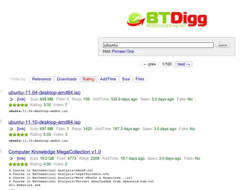This screenshot has height=190, width=250.
Task: Sort results by Files
Action: (140, 79)
